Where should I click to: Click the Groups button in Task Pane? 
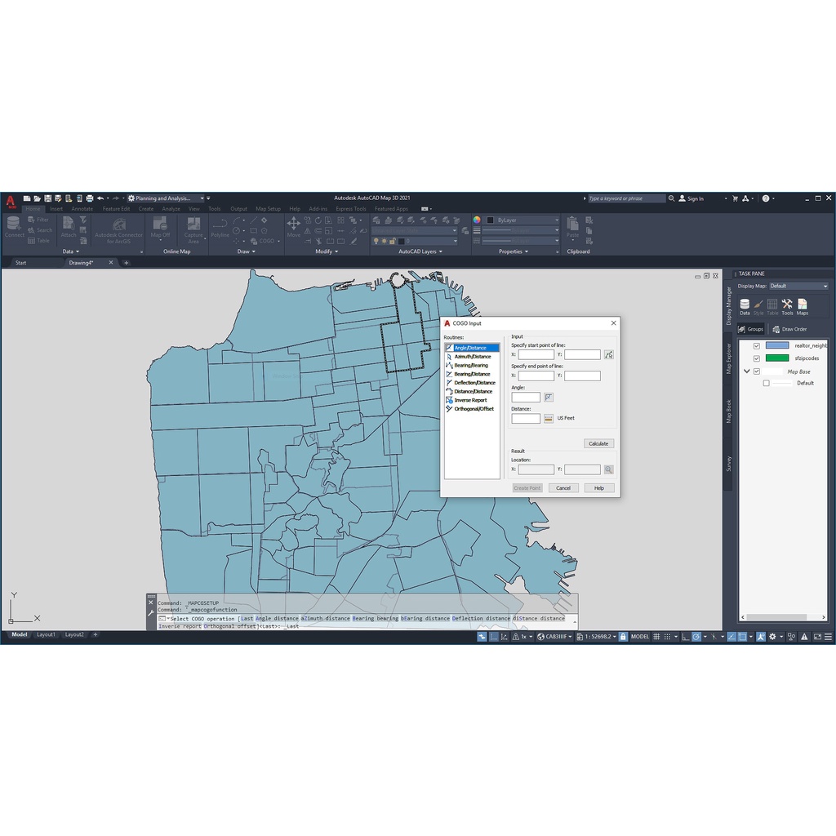pyautogui.click(x=751, y=329)
